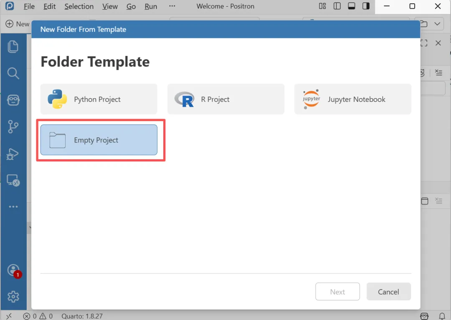The width and height of the screenshot is (451, 320).
Task: Open the Remote Explorer view
Action: (13, 180)
